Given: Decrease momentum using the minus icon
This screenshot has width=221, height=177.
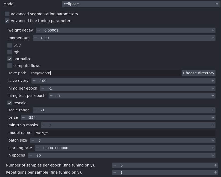Looking at the screenshot, I should (x=35, y=38).
